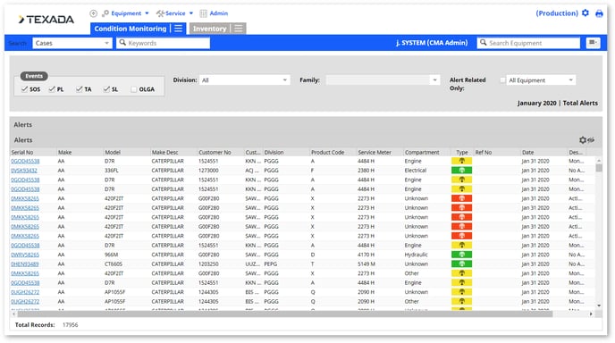615x343 pixels.
Task: Sort by the Date column header
Action: (x=527, y=152)
